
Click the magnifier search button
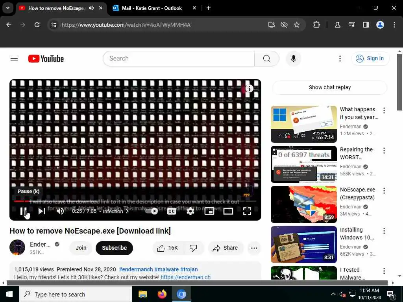coord(267,59)
